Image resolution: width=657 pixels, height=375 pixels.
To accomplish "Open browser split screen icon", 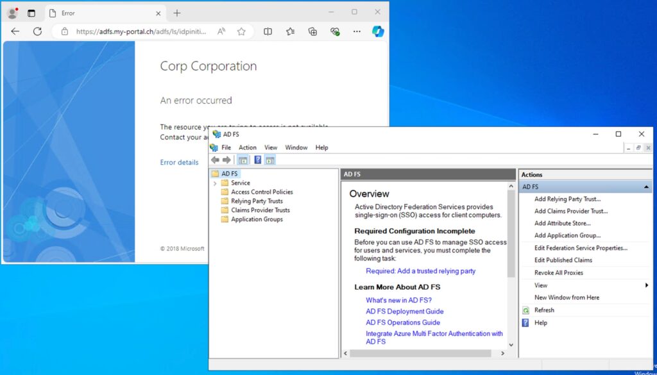I will click(268, 31).
